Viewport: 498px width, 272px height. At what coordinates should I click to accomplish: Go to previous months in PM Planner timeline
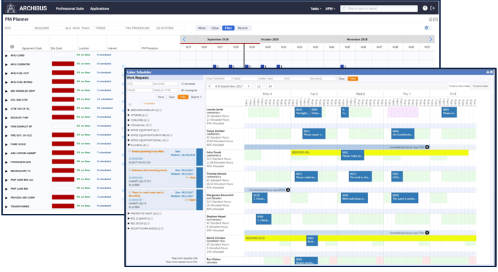tap(184, 39)
